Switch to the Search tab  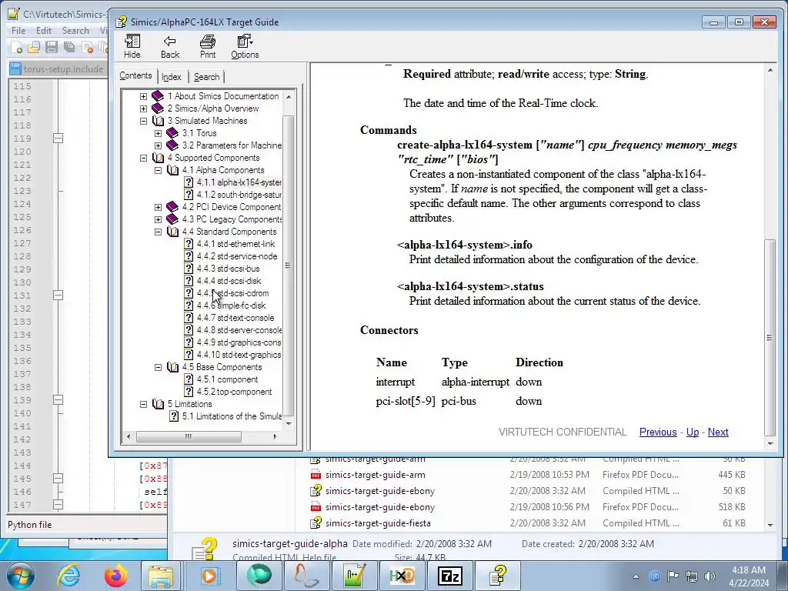coord(206,77)
